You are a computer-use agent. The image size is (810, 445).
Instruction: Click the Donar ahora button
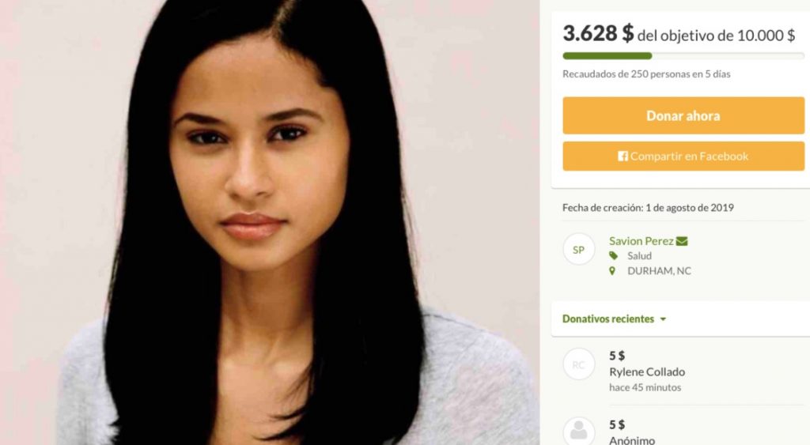[683, 115]
